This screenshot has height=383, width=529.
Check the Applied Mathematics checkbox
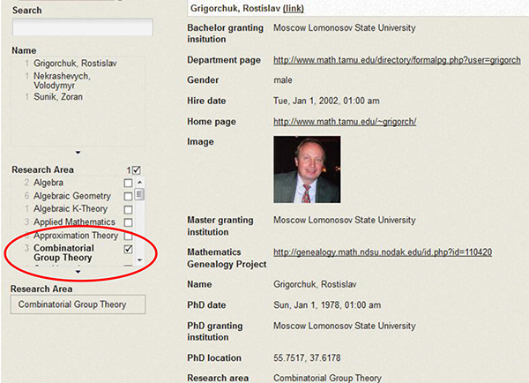click(129, 222)
